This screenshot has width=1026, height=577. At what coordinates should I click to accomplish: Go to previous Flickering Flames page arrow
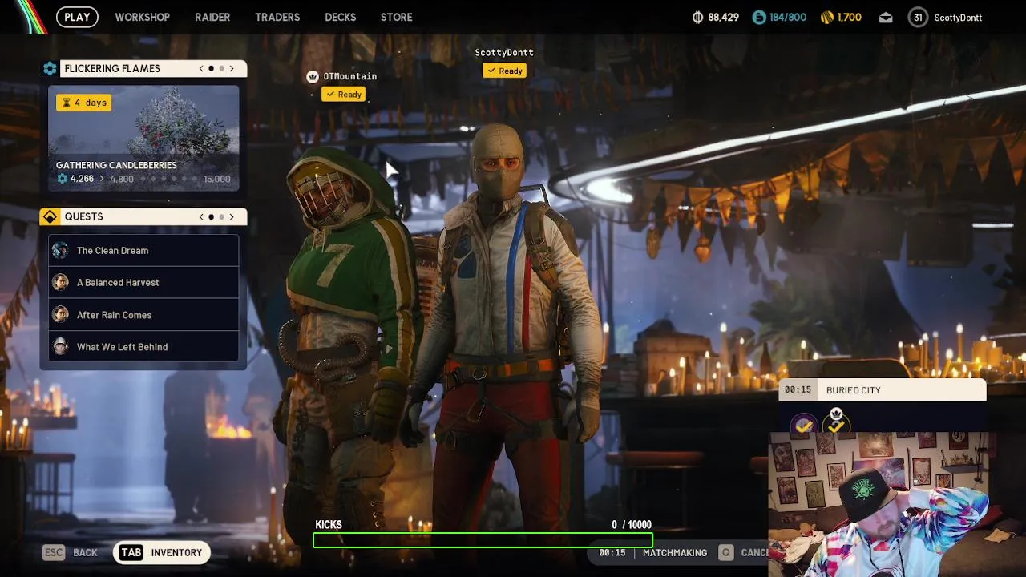point(201,69)
